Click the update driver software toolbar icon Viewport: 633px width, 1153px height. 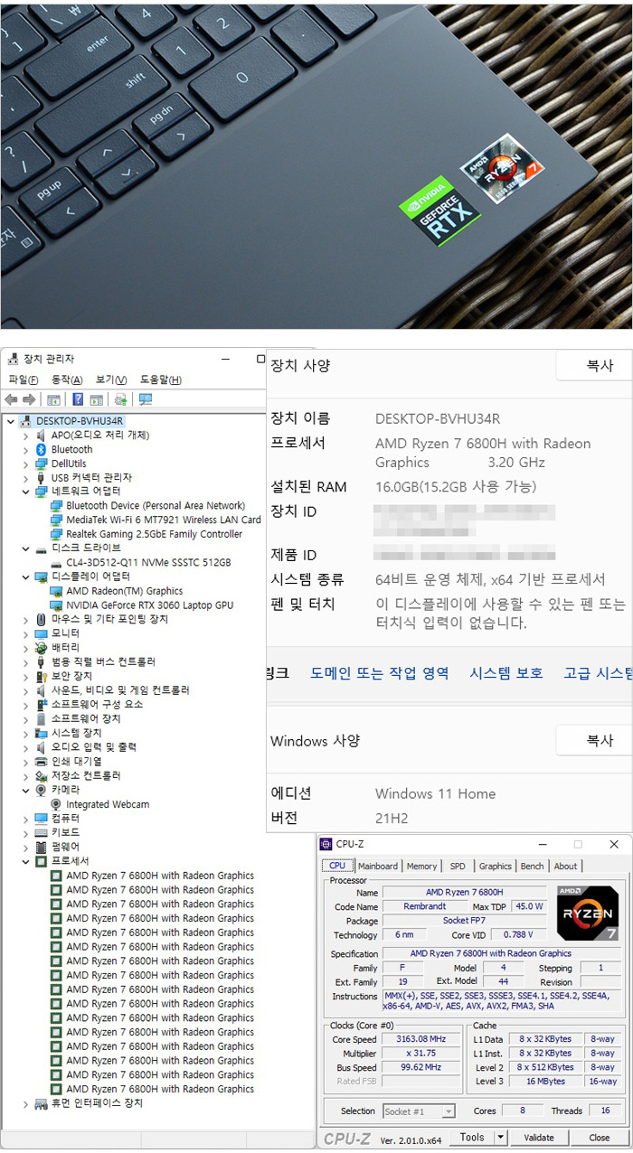pyautogui.click(x=120, y=399)
